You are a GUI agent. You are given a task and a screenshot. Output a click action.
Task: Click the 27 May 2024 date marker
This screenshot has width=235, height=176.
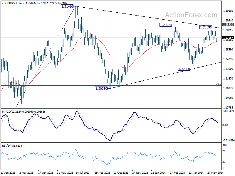pyautogui.click(x=216, y=172)
